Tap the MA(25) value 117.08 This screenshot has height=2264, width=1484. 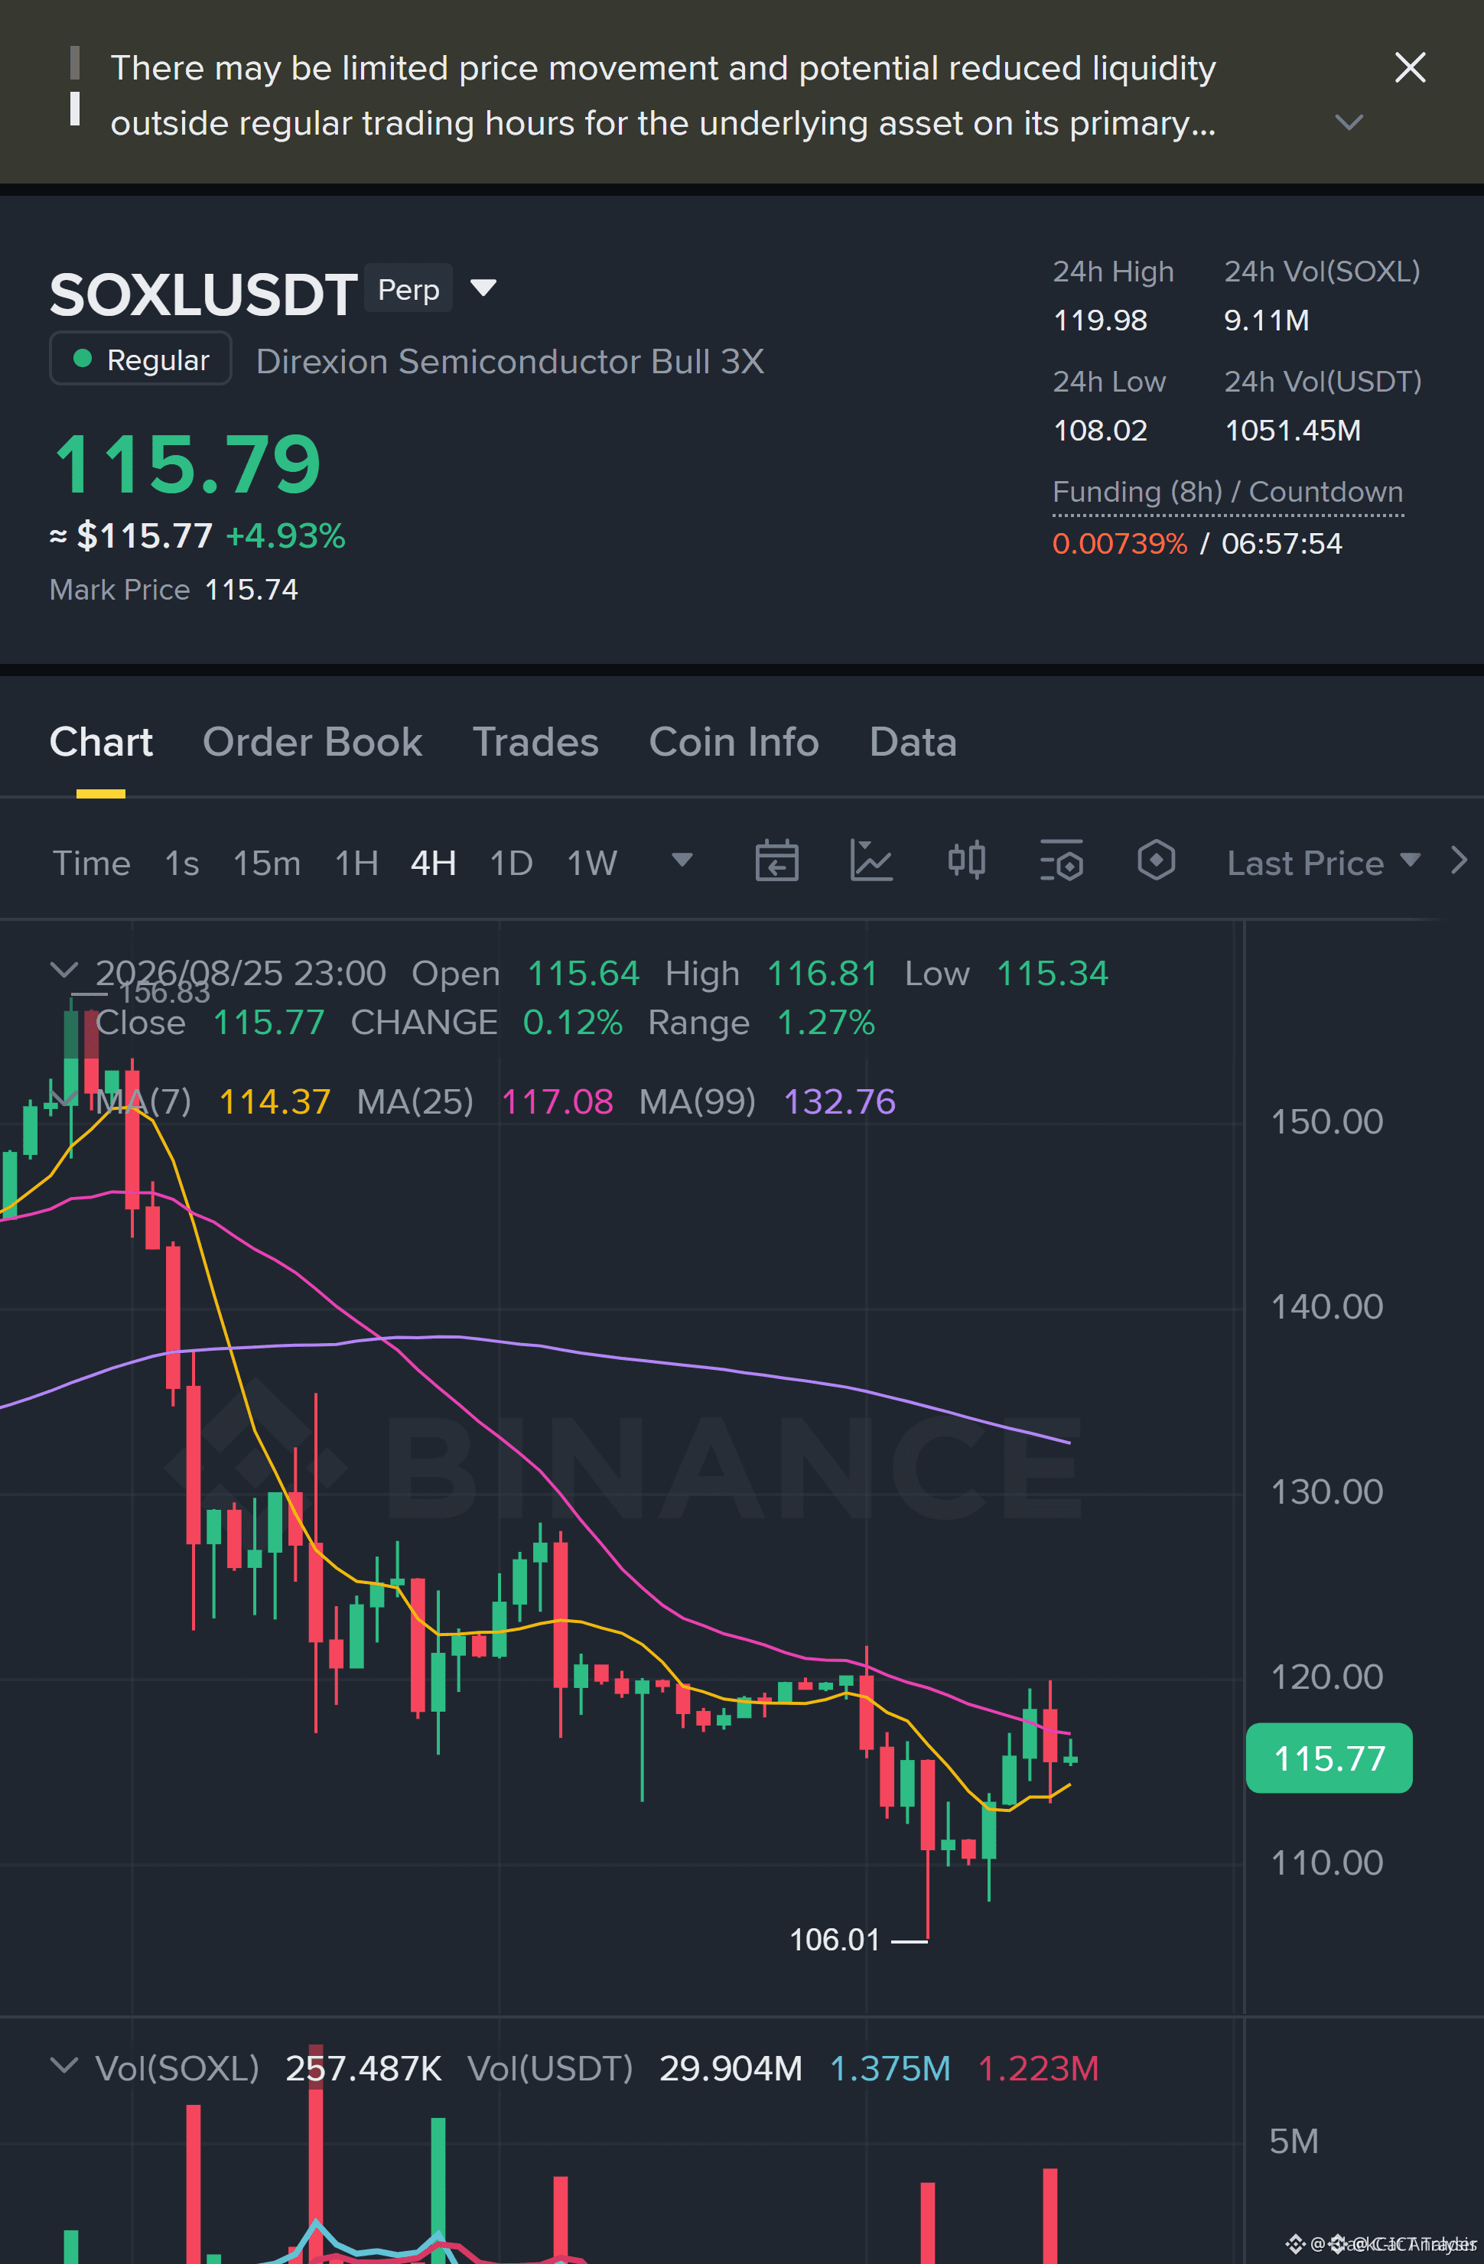[557, 1101]
